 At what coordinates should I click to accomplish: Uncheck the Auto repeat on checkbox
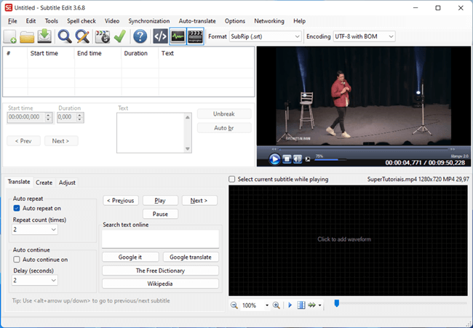click(17, 208)
